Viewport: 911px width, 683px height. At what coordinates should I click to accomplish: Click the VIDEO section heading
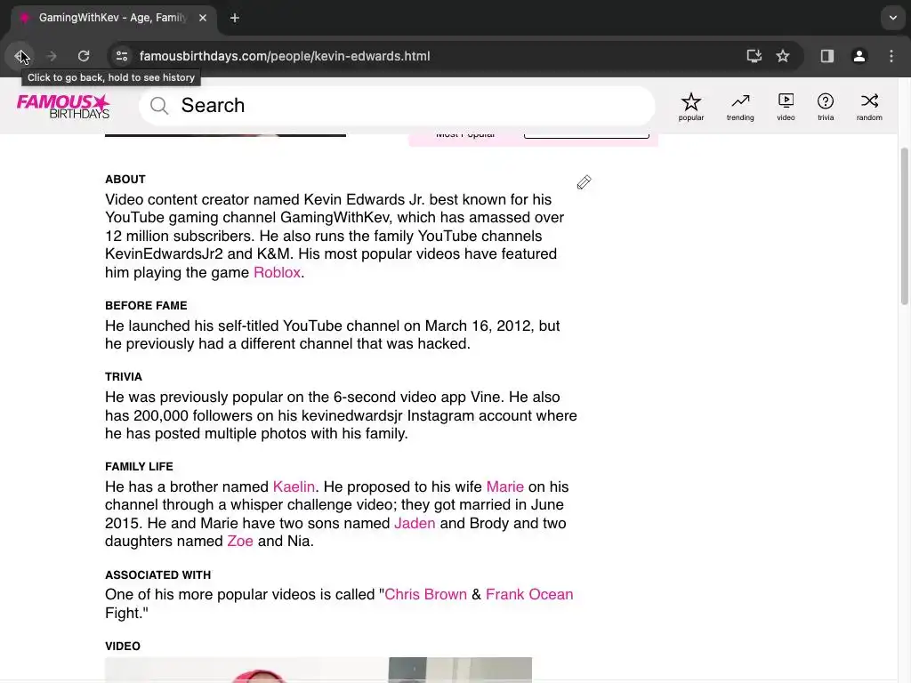pos(123,647)
